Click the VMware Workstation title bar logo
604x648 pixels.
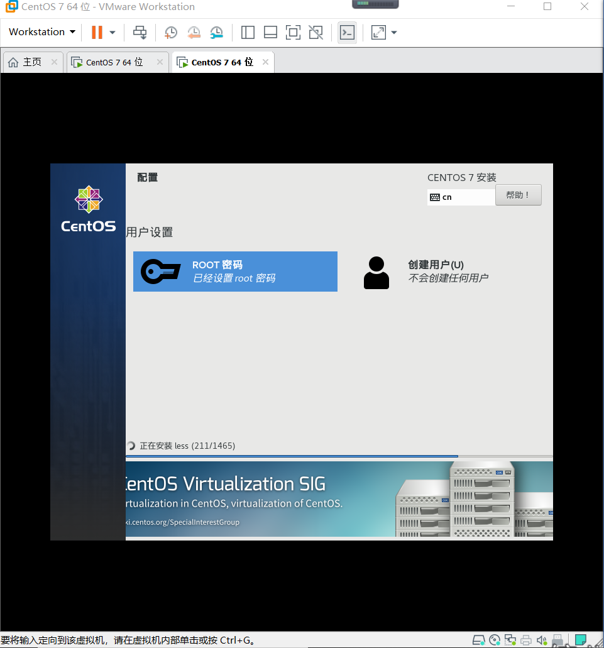(11, 6)
